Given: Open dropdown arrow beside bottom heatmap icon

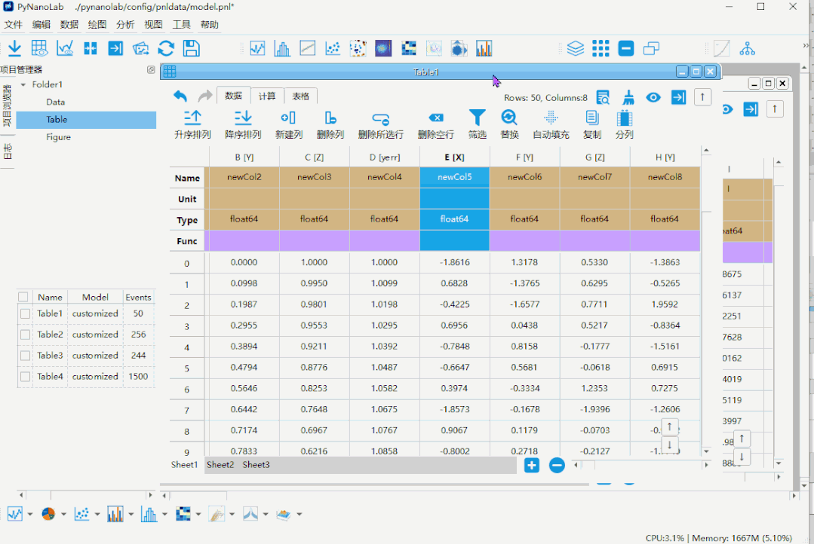Looking at the screenshot, I should [198, 515].
